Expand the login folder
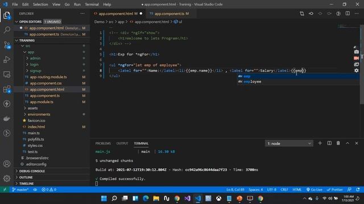This screenshot has width=364, height=204. (x=34, y=65)
